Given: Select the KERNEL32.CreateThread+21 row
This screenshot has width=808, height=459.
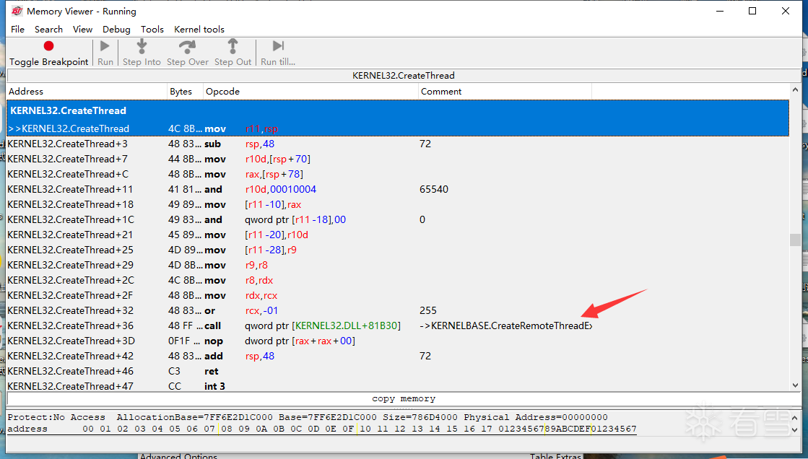Looking at the screenshot, I should [398, 235].
